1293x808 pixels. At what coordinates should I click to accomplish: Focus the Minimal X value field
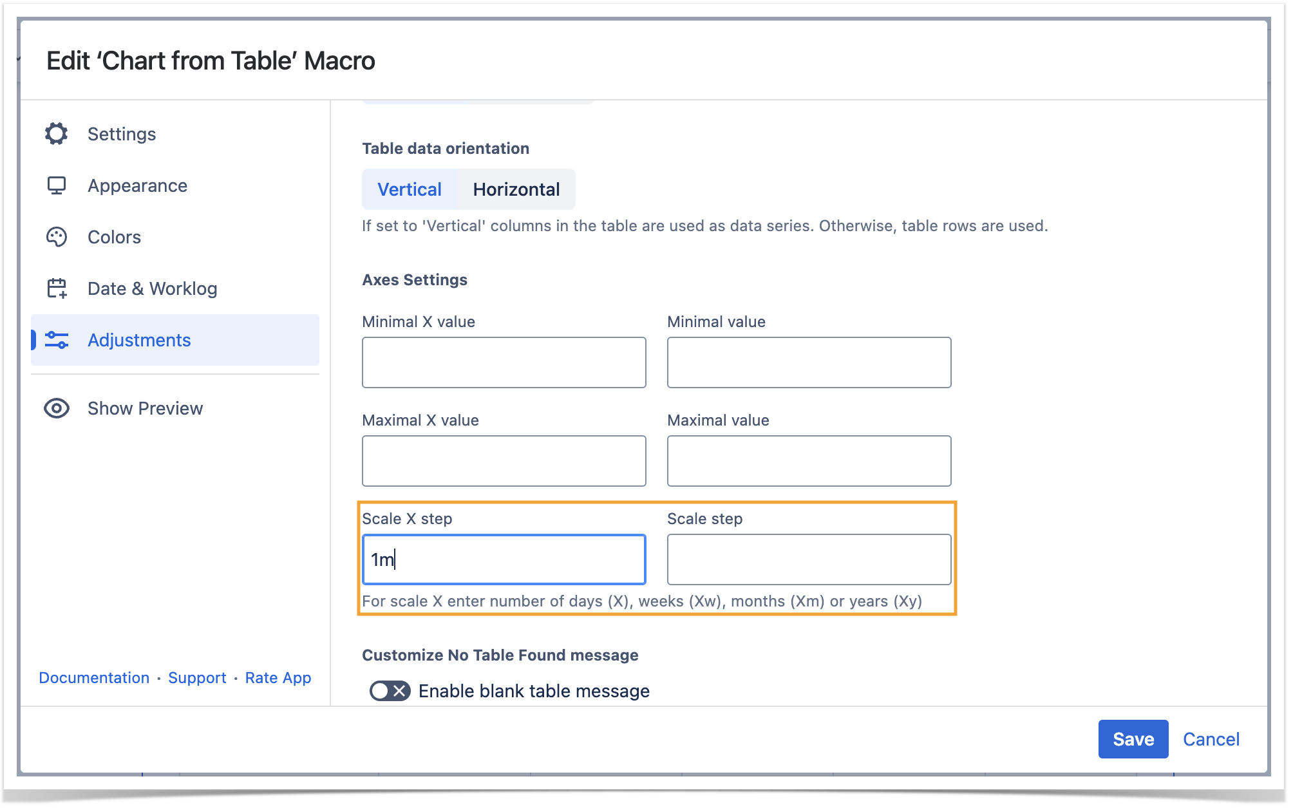click(x=504, y=362)
